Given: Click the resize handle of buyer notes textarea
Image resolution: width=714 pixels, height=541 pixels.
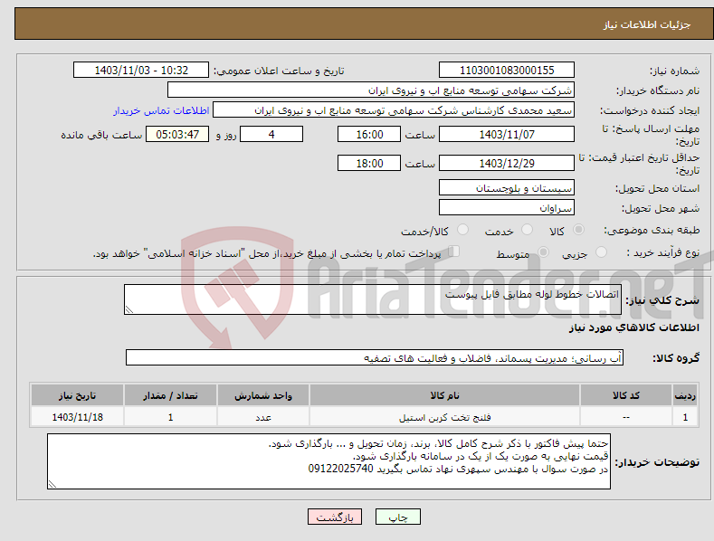Looking at the screenshot, I should click(52, 484).
